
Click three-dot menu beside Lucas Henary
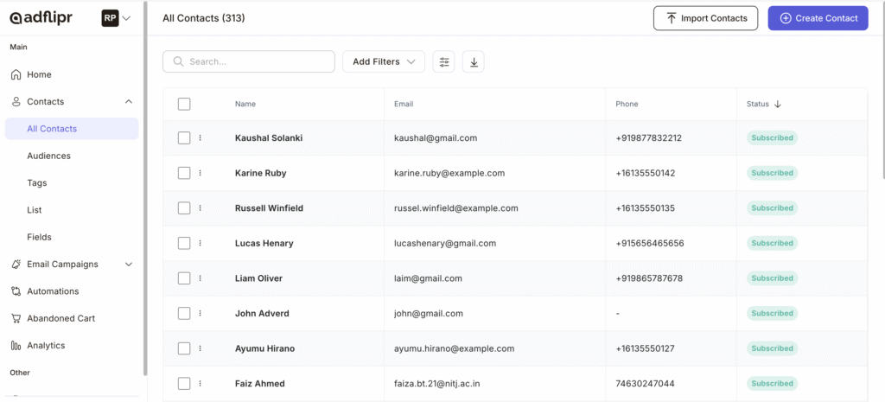click(200, 243)
